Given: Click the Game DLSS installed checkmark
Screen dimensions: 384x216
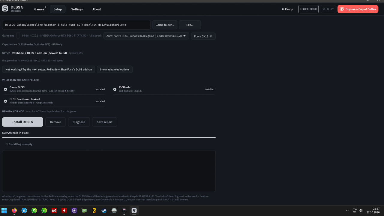Looking at the screenshot, I should (x=5, y=89).
